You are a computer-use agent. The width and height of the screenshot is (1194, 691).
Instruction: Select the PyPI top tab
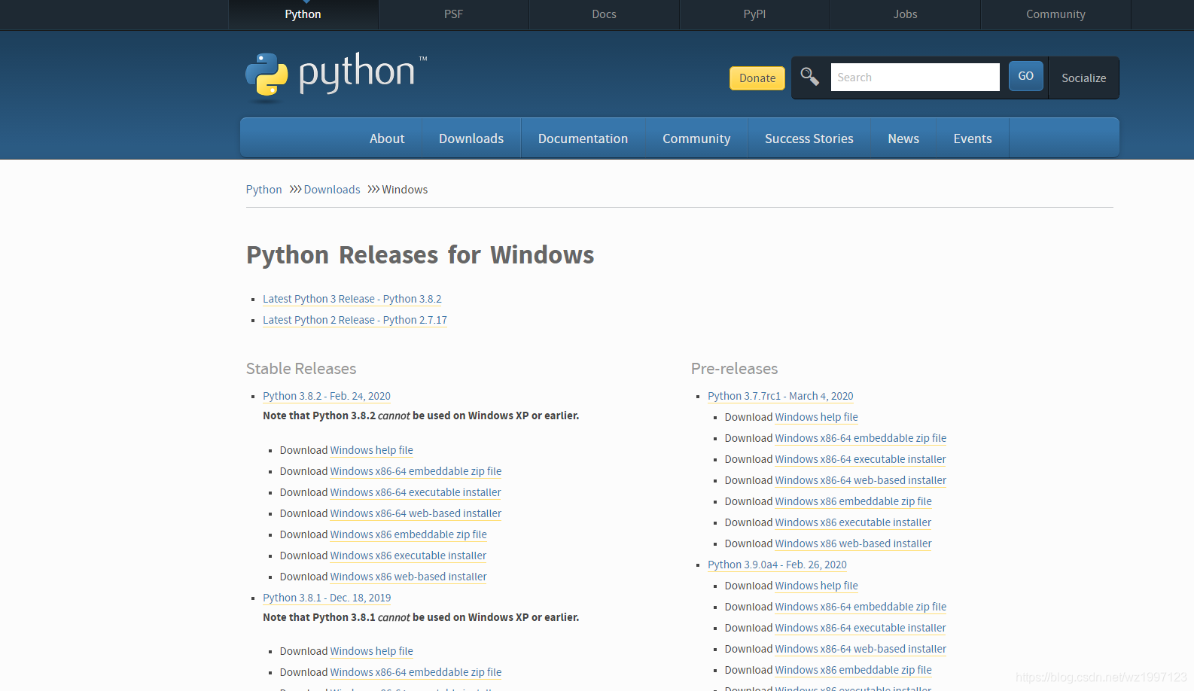754,14
